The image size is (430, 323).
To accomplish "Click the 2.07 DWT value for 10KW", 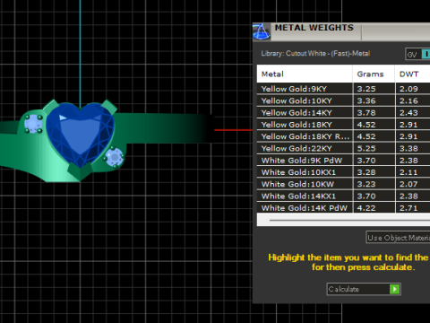I will [x=408, y=184].
